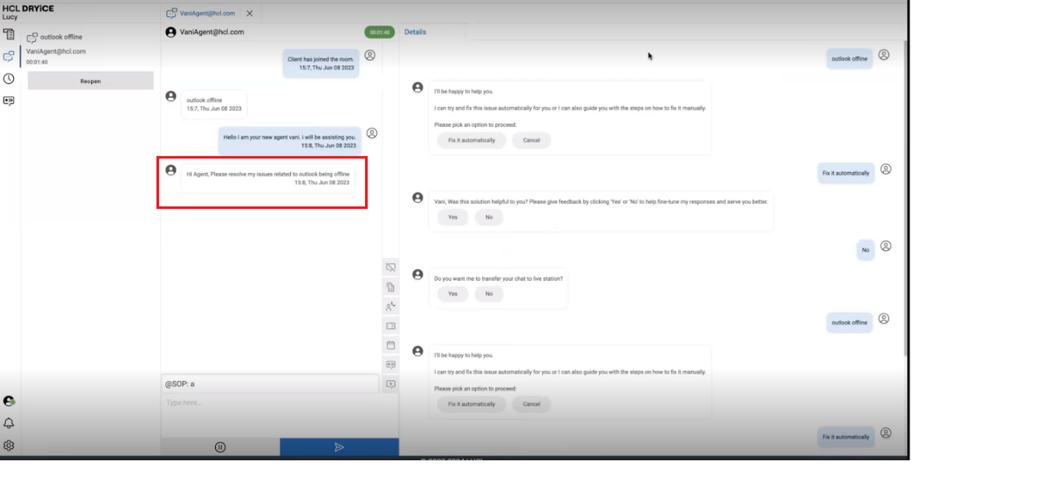Open the canned responses icon in left sidebar
Screen dimensions: 1043x495
9,101
